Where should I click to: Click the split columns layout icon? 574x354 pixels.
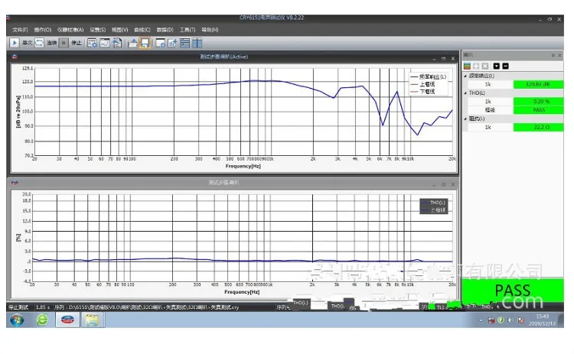(197, 43)
